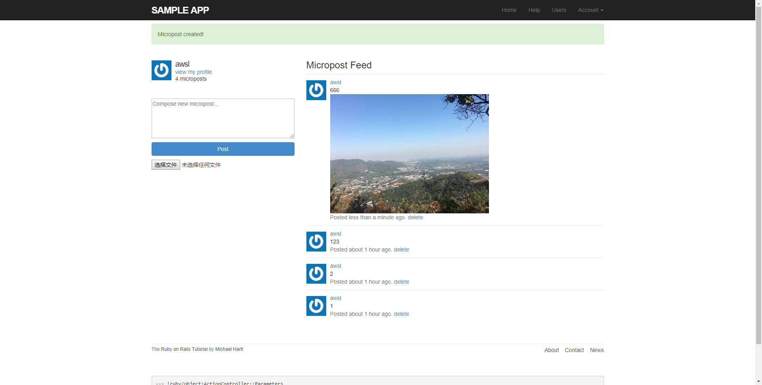Open the News footer link
The image size is (762, 385).
click(597, 350)
